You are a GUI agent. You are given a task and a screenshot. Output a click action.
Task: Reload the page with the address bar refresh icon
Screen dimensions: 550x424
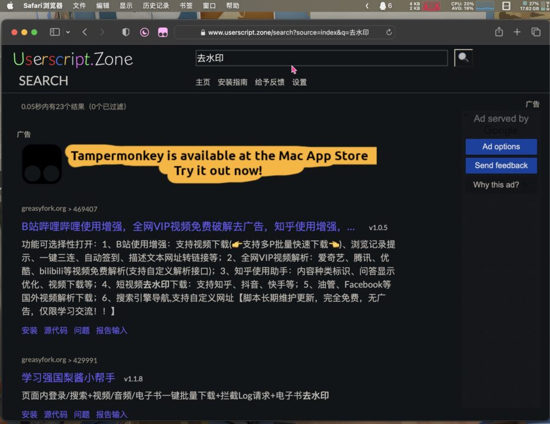pos(389,32)
